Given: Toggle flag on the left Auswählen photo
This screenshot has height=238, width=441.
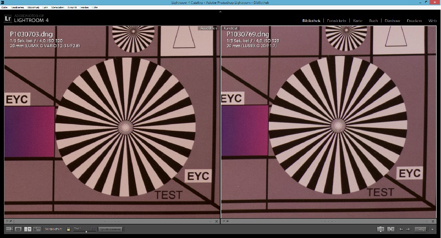Looking at the screenshot, I should (7, 221).
